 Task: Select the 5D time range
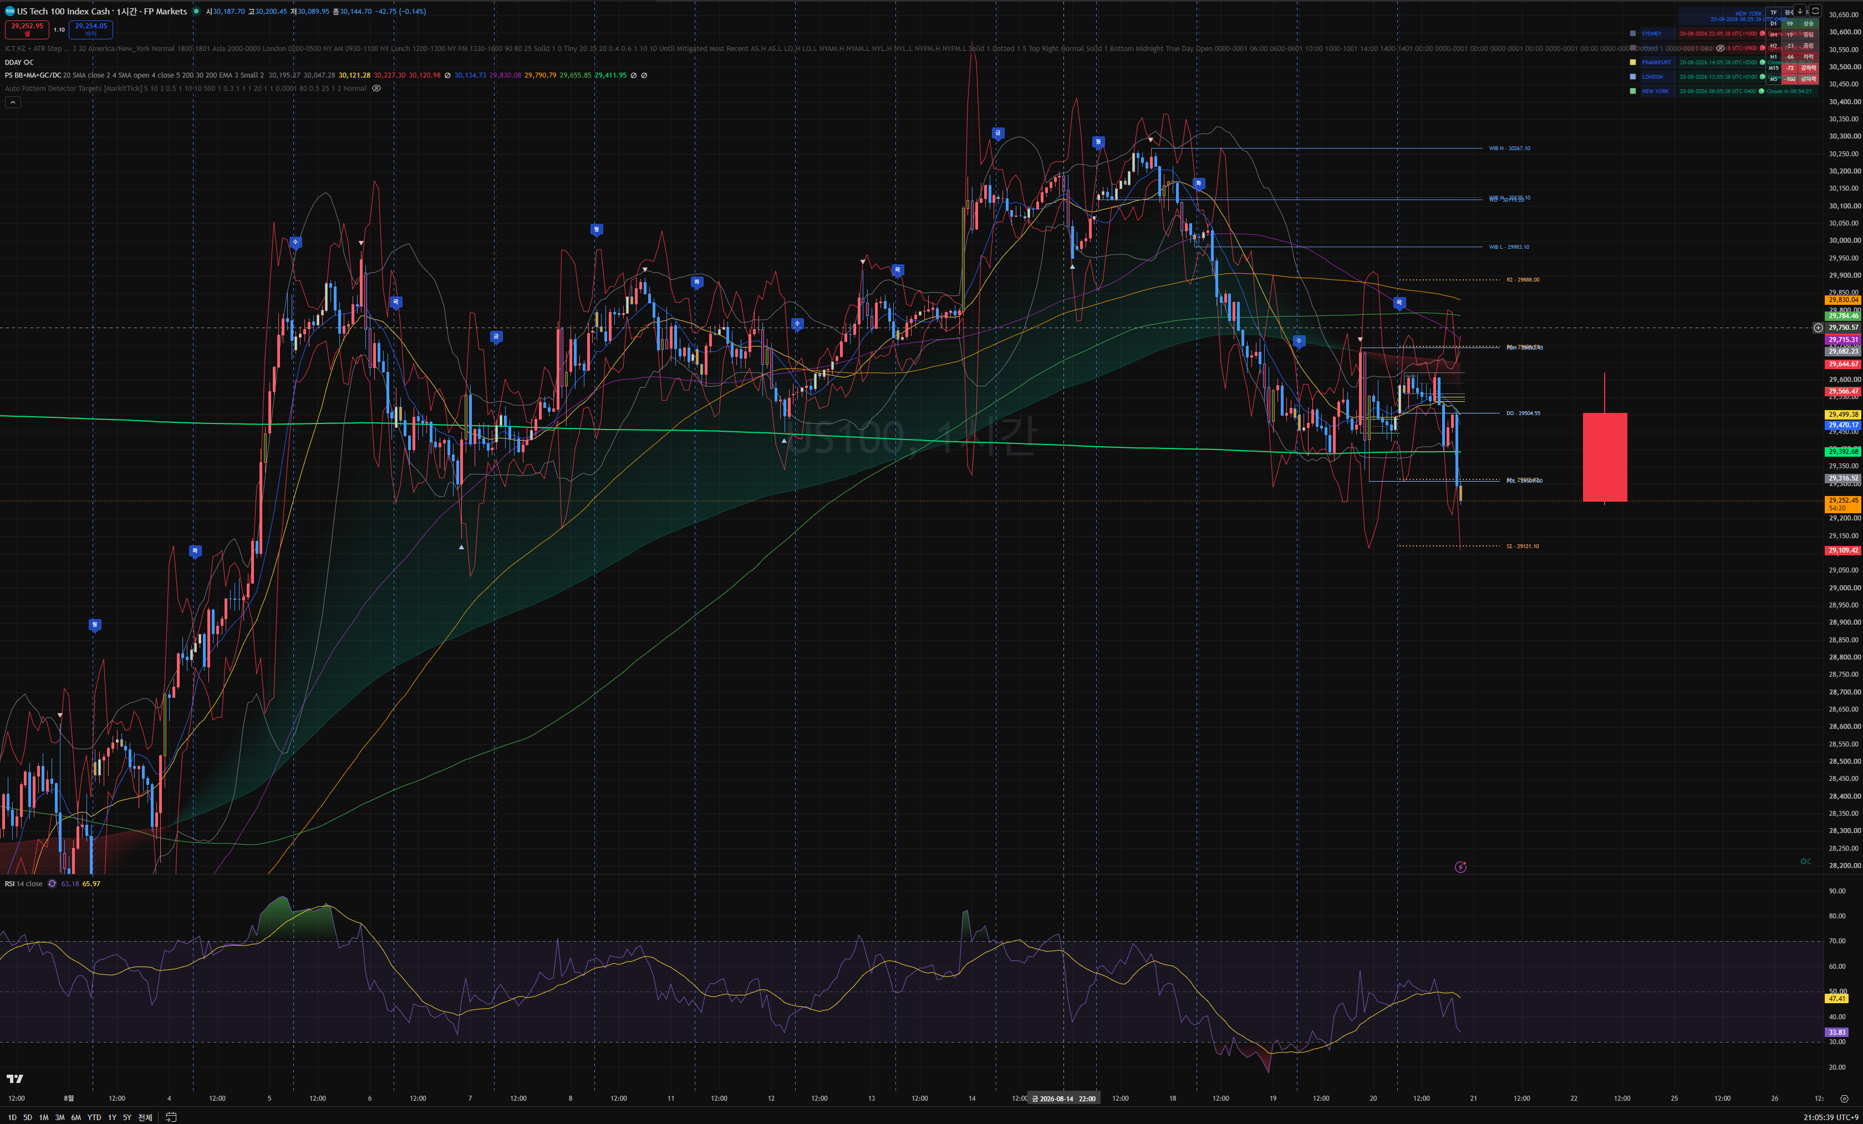point(28,1117)
